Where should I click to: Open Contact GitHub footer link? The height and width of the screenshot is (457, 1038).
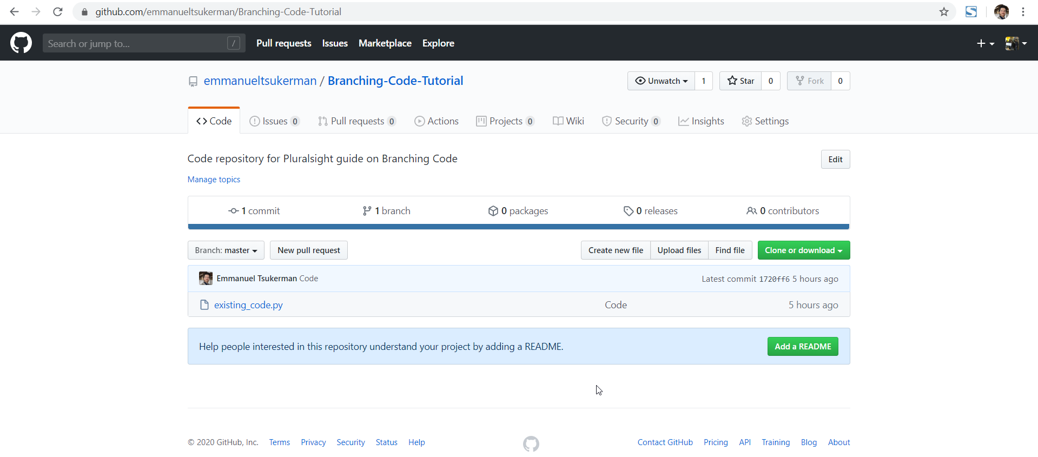point(665,442)
